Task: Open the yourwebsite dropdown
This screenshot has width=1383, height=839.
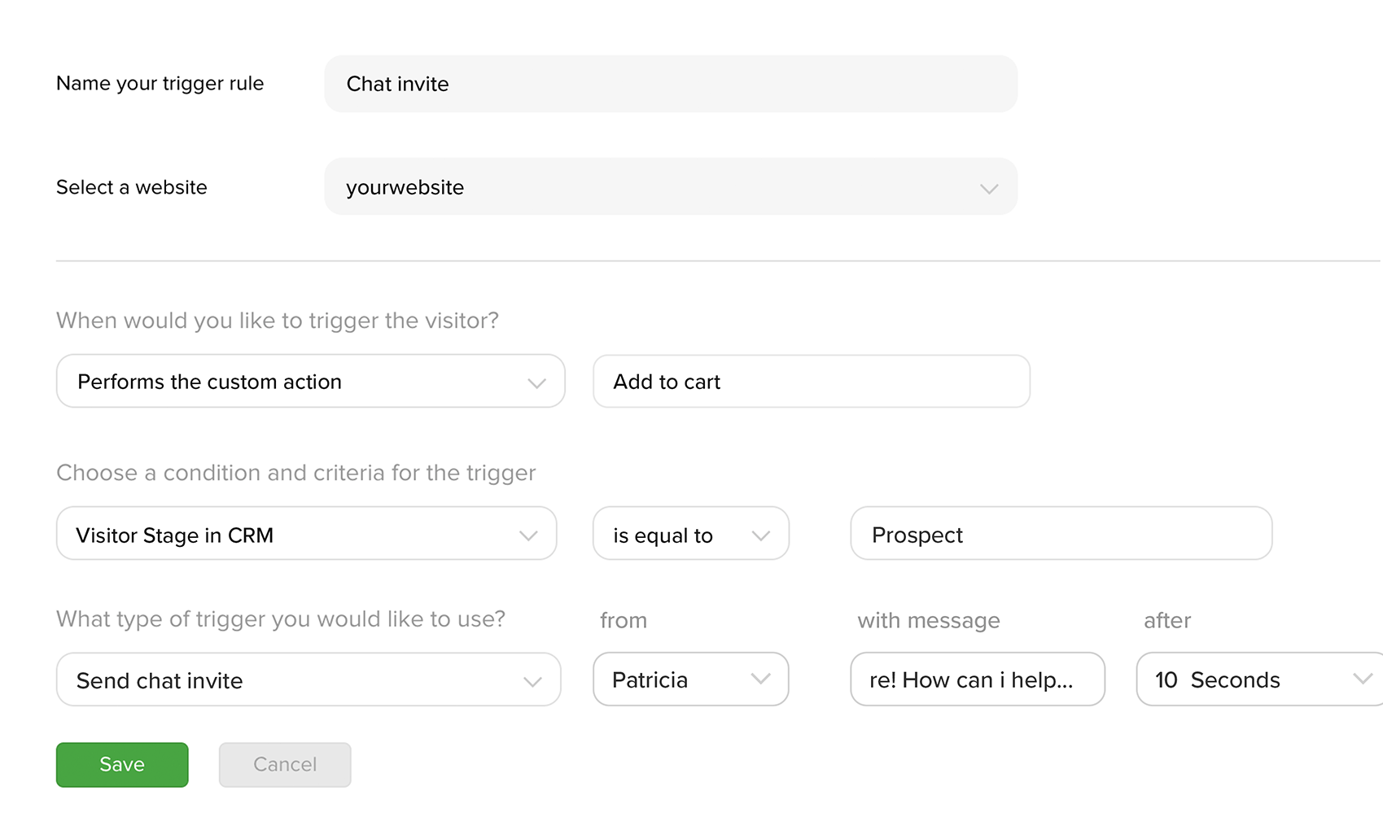Action: point(670,187)
